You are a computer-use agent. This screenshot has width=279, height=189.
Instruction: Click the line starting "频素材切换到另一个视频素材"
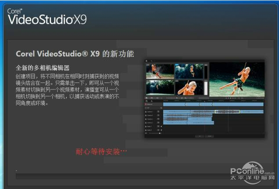(x=67, y=89)
